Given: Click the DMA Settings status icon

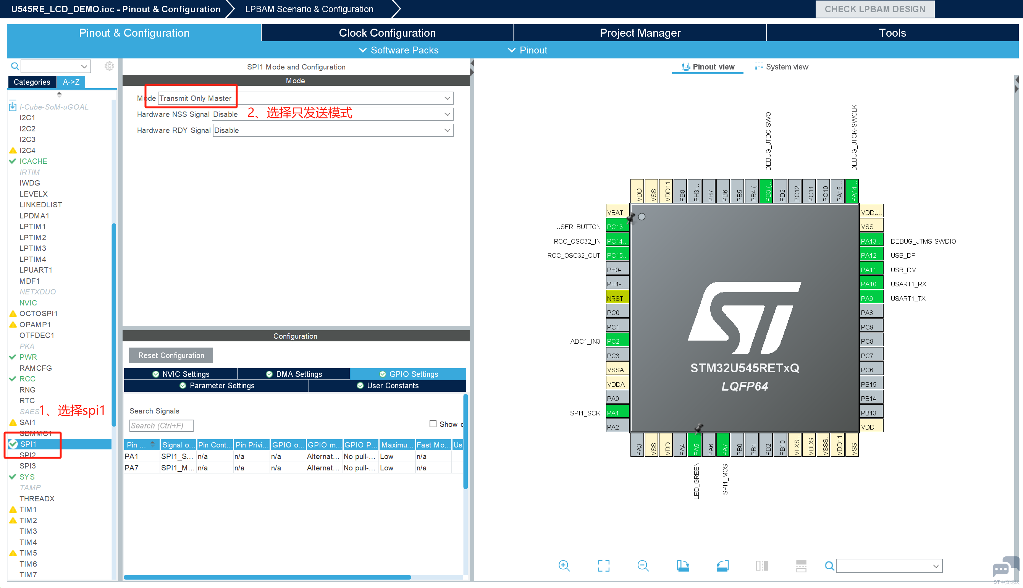Looking at the screenshot, I should pos(269,374).
